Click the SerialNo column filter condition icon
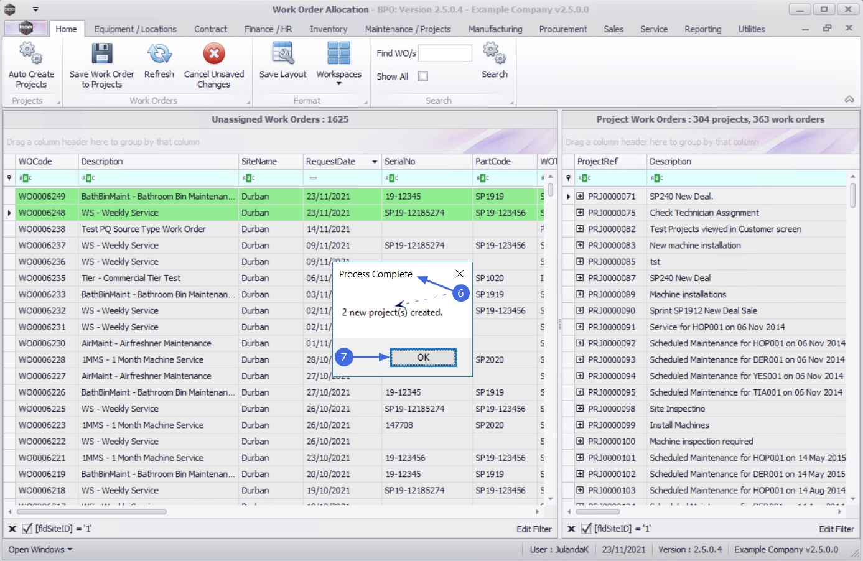This screenshot has height=561, width=863. pos(391,178)
